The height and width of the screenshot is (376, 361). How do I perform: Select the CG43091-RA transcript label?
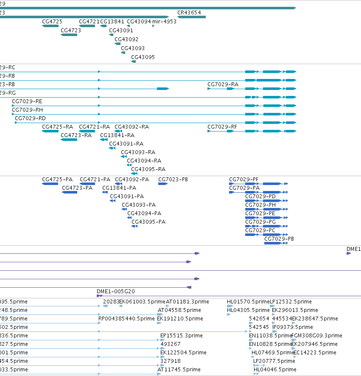[x=126, y=144]
